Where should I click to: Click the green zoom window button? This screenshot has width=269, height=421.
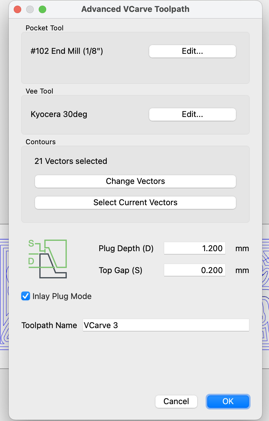(42, 9)
